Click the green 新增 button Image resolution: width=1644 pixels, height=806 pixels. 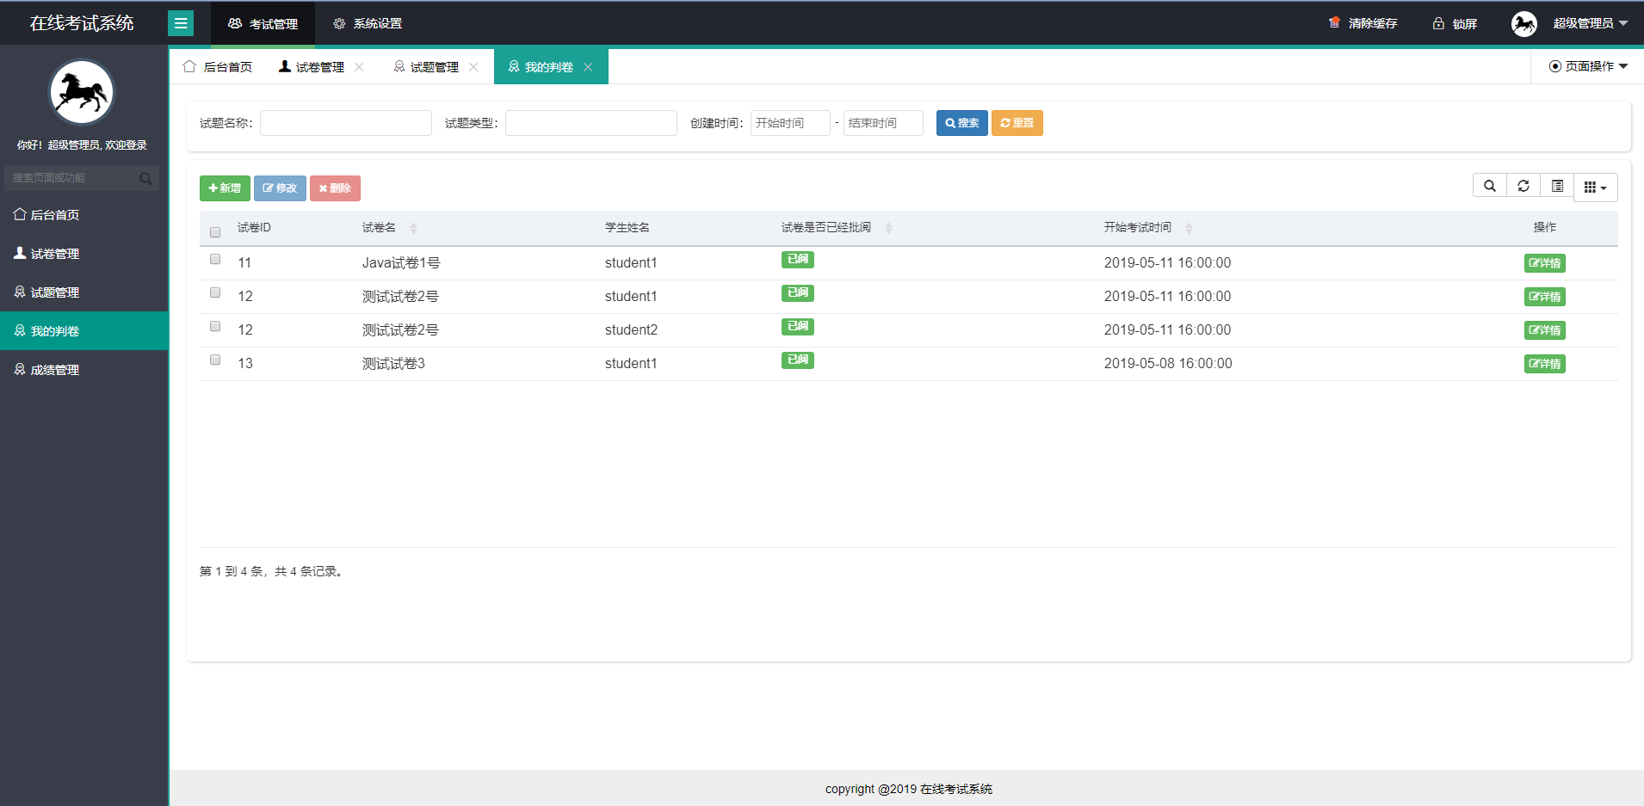225,188
